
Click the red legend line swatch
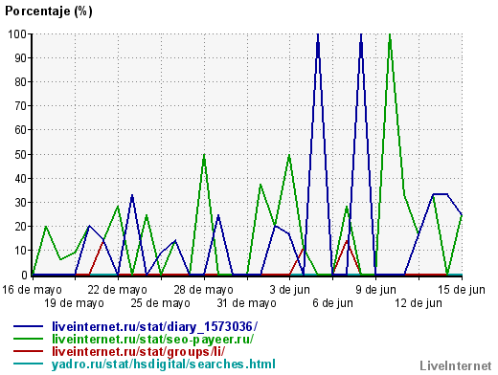pos(28,352)
